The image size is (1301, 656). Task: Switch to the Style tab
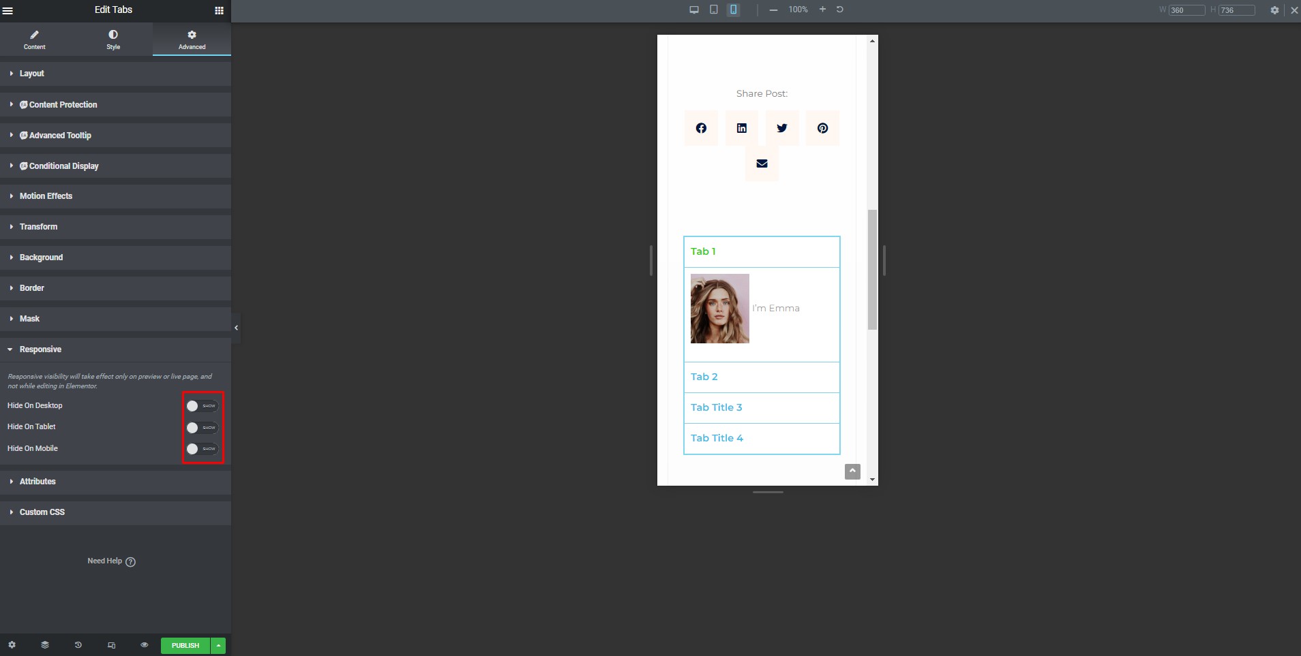pos(113,40)
